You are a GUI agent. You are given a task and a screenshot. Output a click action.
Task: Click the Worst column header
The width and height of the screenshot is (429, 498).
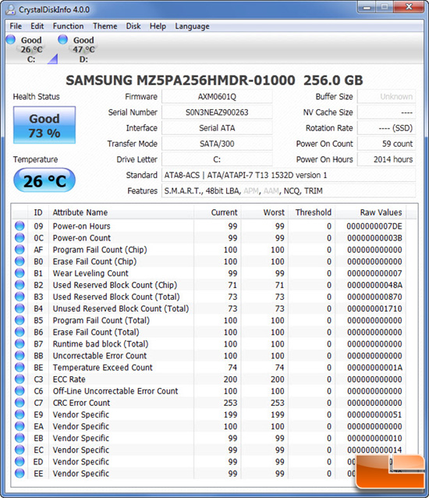pyautogui.click(x=264, y=212)
